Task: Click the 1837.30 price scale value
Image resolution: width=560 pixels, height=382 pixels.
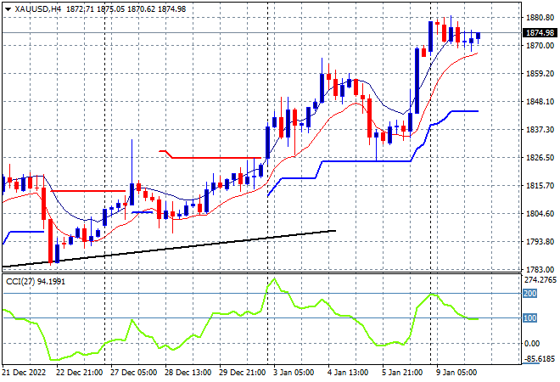Action: coord(540,129)
